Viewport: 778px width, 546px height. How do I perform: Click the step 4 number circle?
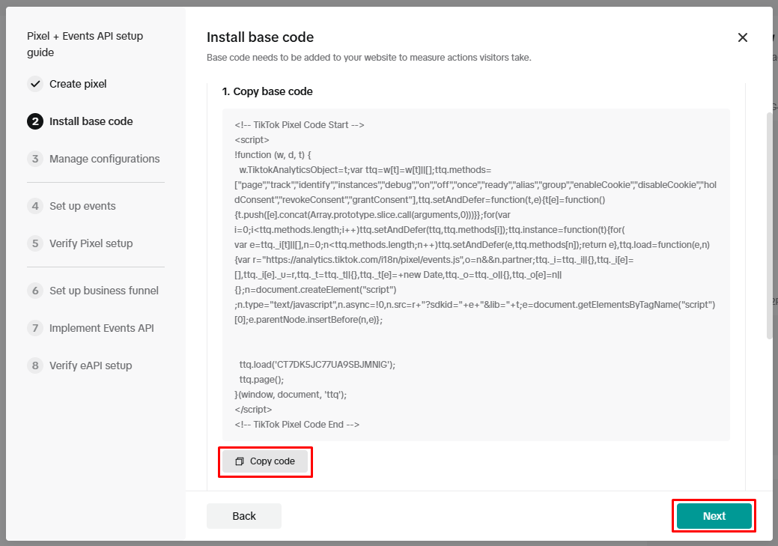[35, 206]
